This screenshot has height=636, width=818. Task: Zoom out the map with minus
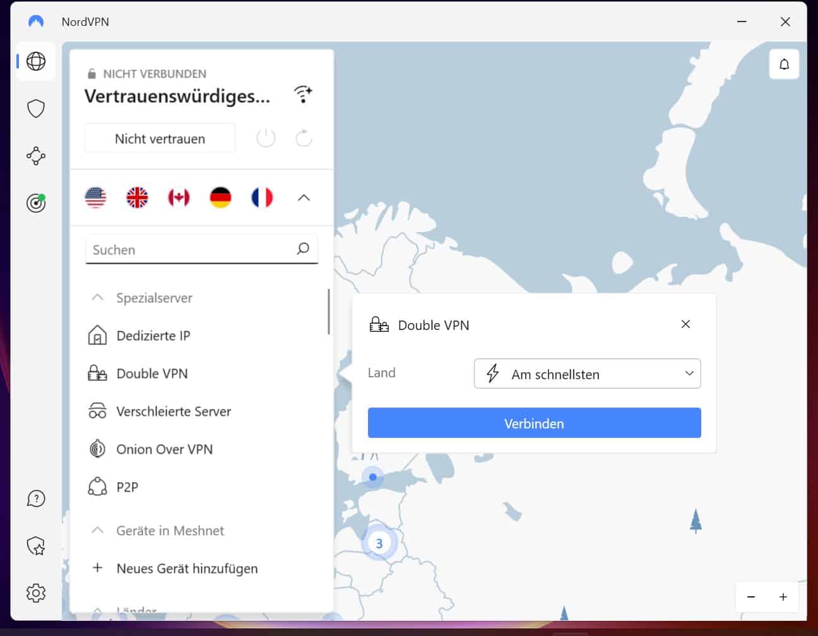[751, 597]
